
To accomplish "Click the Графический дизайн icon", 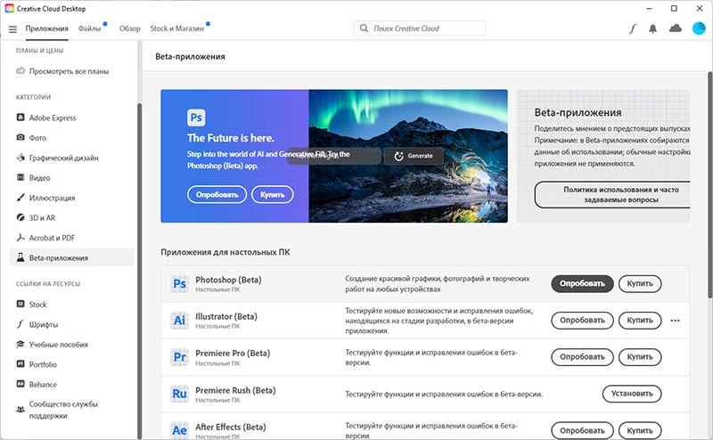I will pyautogui.click(x=20, y=158).
